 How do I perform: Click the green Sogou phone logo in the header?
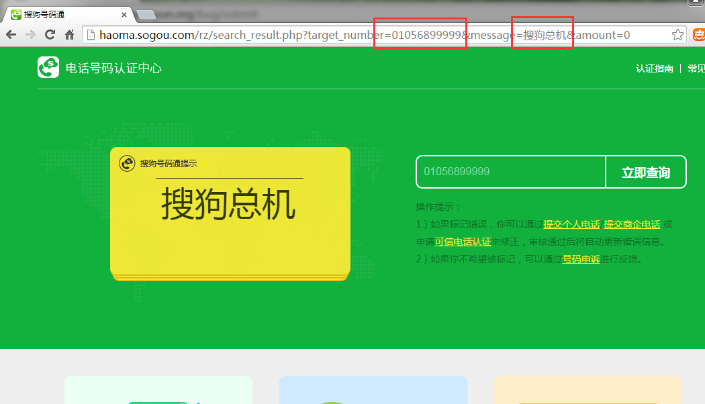(x=48, y=67)
